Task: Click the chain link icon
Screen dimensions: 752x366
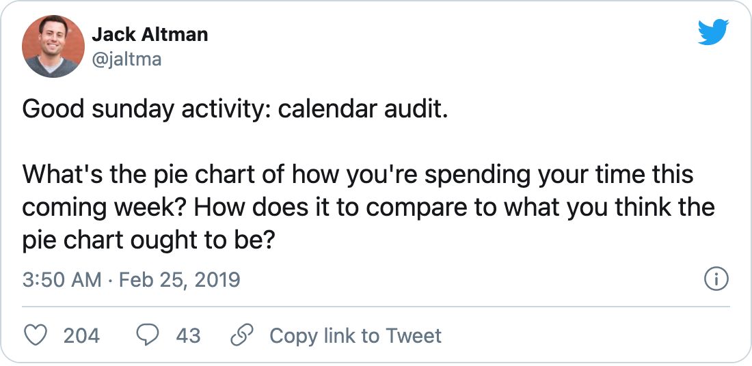Action: coord(241,335)
